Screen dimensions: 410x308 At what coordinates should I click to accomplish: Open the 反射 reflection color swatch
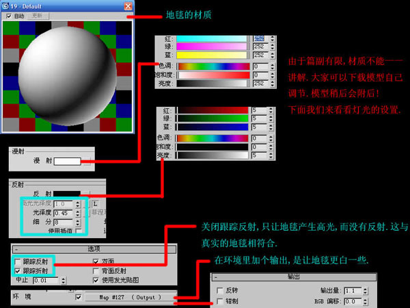67,194
